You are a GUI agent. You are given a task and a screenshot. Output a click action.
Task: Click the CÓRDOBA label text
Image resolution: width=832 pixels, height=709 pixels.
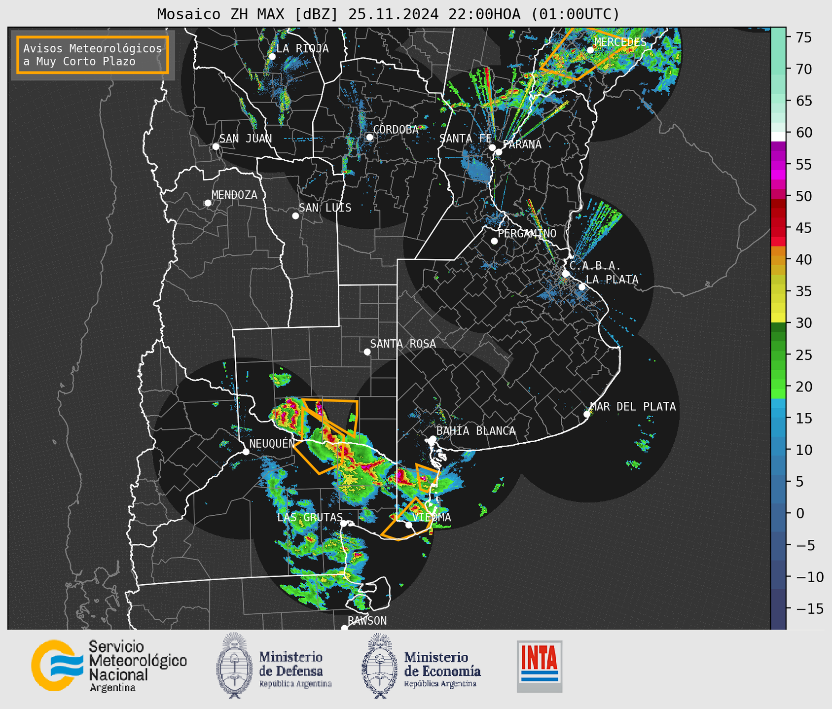pos(396,129)
